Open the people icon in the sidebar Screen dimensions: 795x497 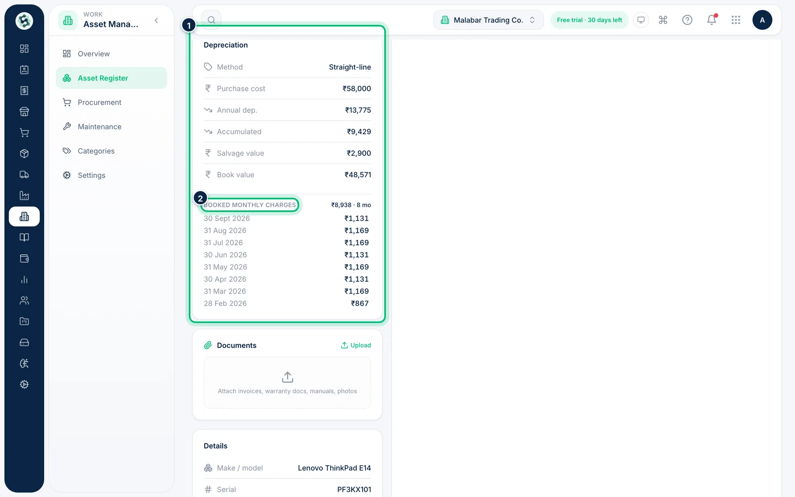[x=24, y=300]
